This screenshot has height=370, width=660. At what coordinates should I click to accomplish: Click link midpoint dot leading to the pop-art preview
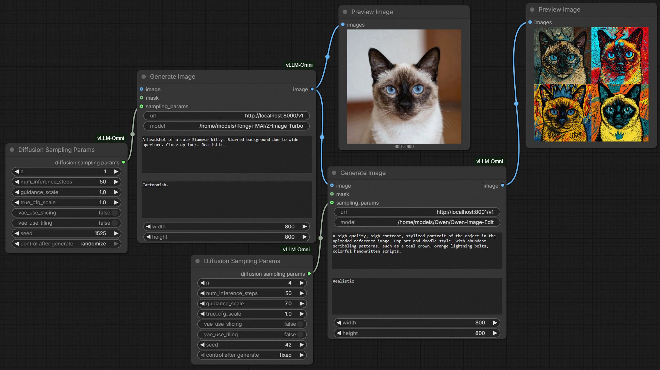[516, 103]
